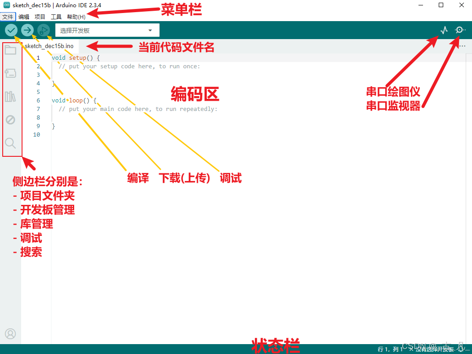Close the Arduino IDE window
The width and height of the screenshot is (472, 354).
[462, 5]
